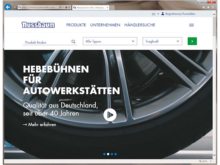Click the search magnifier in address bar
The width and height of the screenshot is (220, 165).
click(60, 7)
